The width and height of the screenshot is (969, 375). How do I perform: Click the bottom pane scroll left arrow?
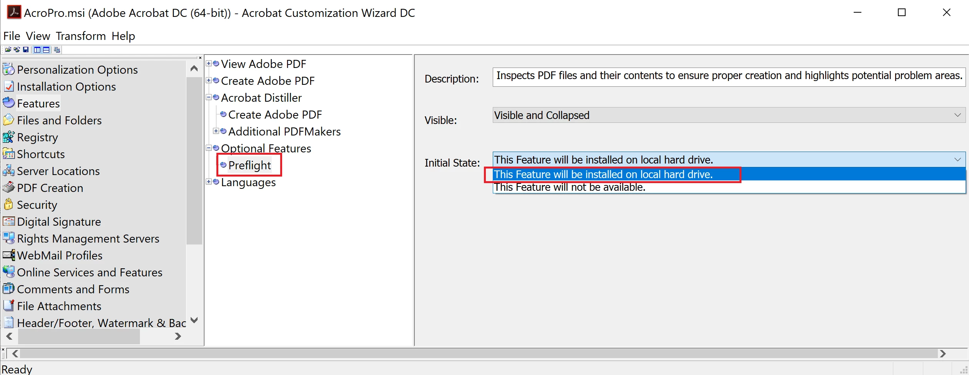pyautogui.click(x=15, y=354)
